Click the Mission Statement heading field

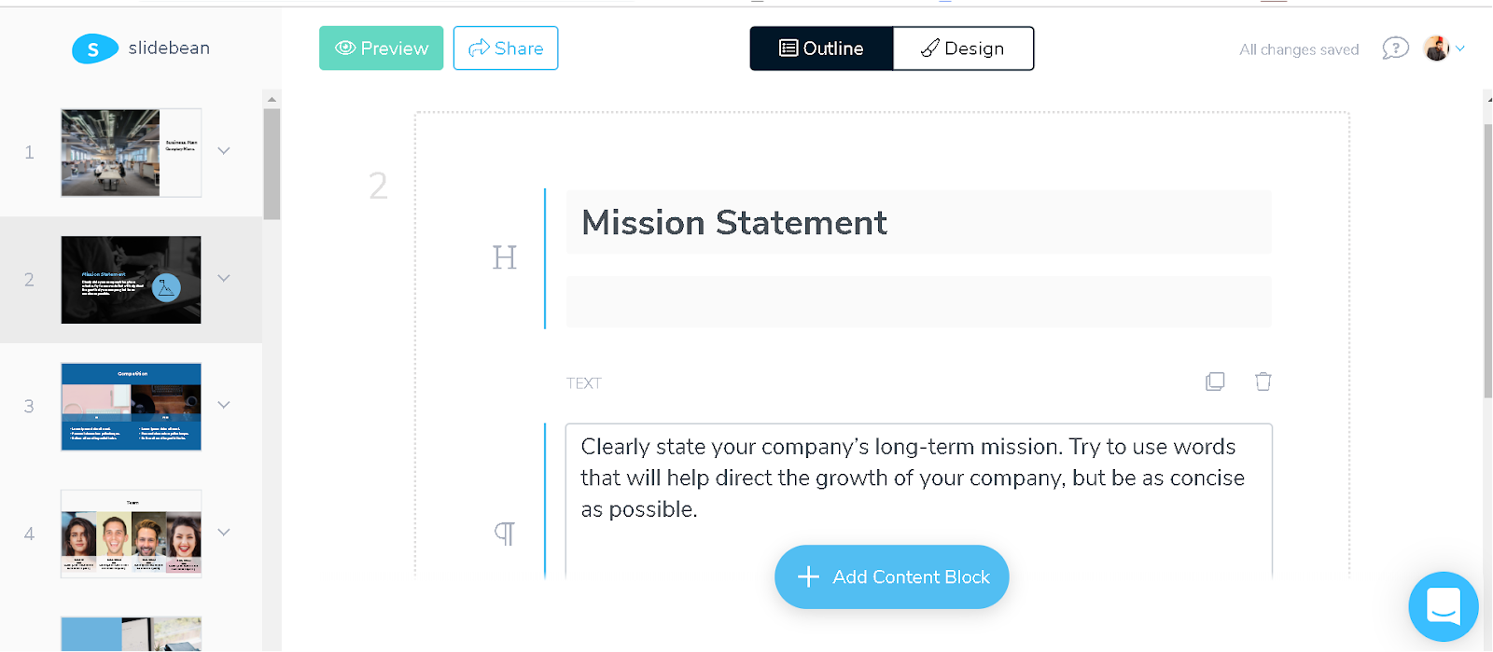(x=918, y=223)
